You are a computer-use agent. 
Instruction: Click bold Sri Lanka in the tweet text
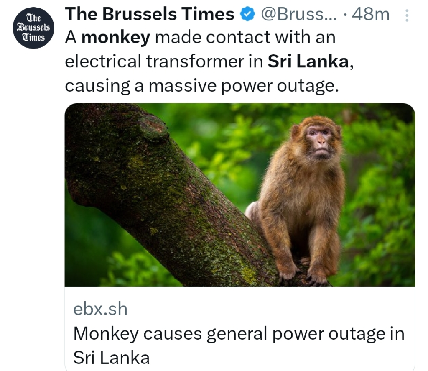coord(308,61)
